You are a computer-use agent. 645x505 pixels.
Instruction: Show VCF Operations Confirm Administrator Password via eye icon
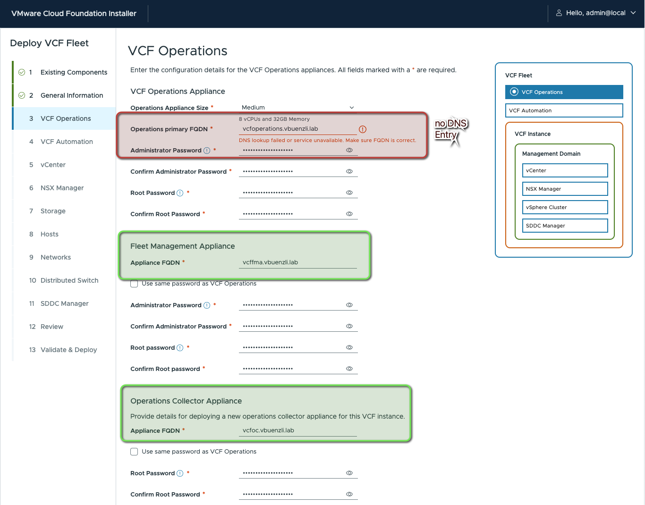349,171
